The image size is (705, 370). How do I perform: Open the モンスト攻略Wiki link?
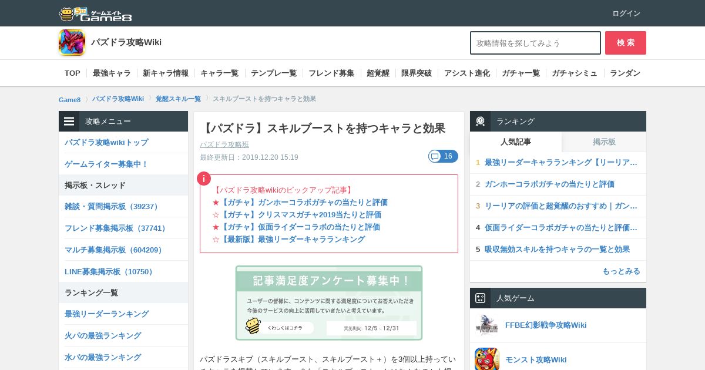point(536,360)
